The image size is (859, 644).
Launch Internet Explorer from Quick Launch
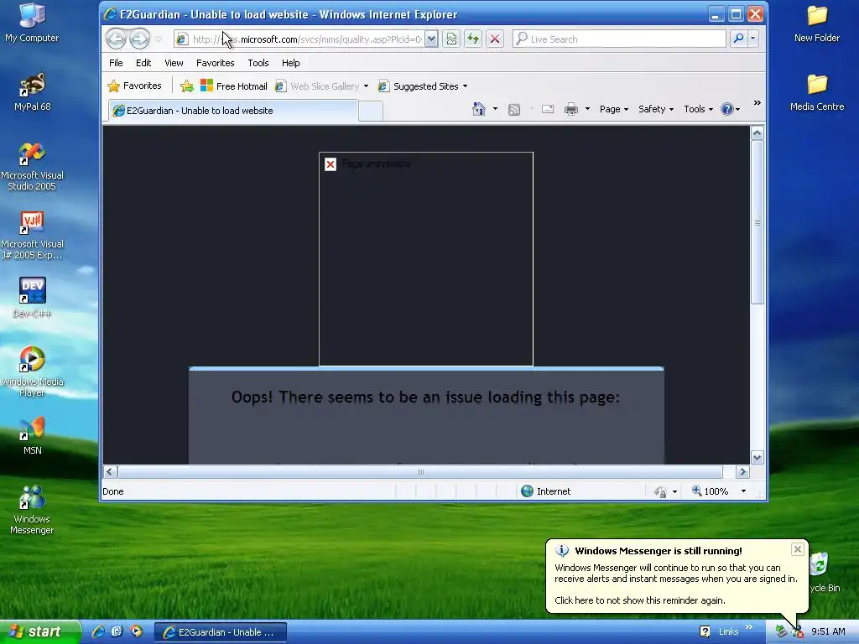(x=98, y=631)
